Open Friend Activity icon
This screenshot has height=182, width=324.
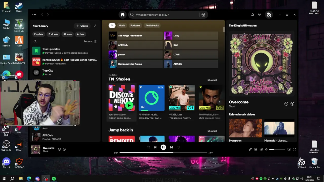coord(259,15)
